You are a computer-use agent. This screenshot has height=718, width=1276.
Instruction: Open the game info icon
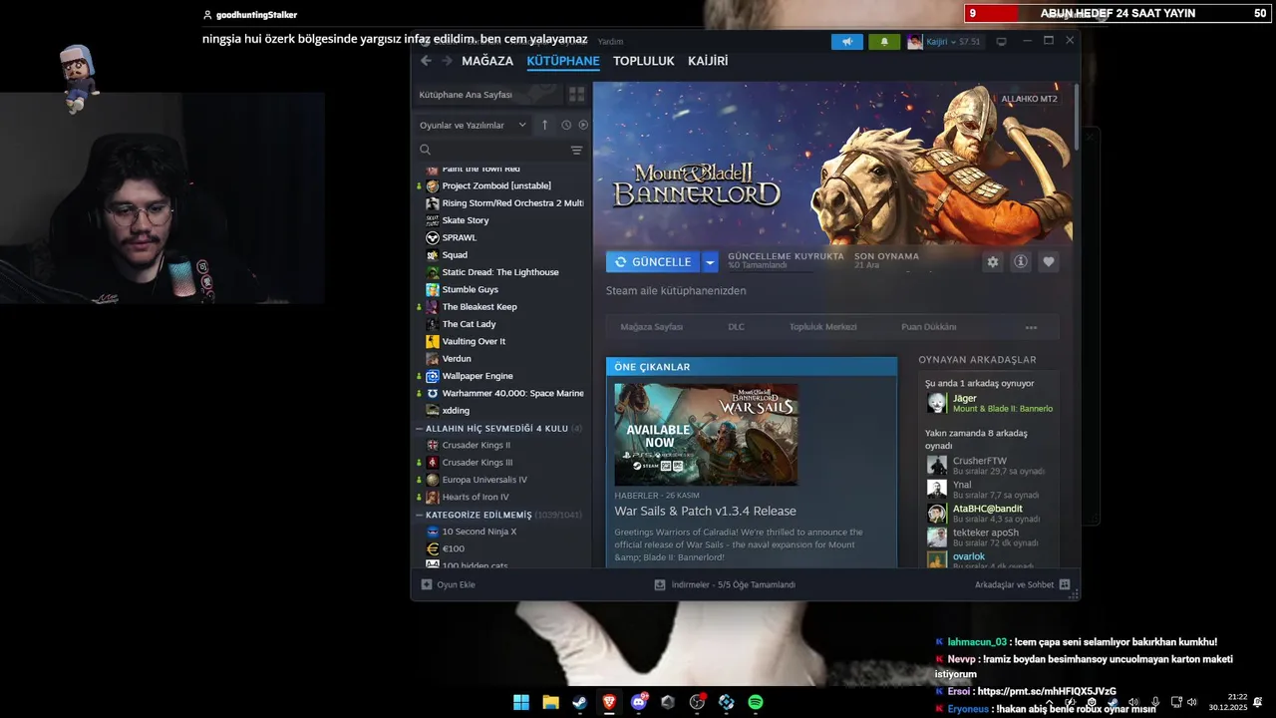click(x=1020, y=261)
